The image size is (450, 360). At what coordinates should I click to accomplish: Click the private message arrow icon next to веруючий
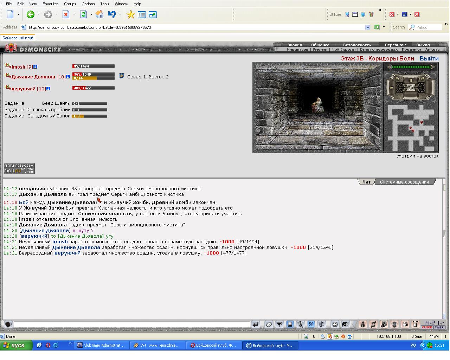point(7,88)
